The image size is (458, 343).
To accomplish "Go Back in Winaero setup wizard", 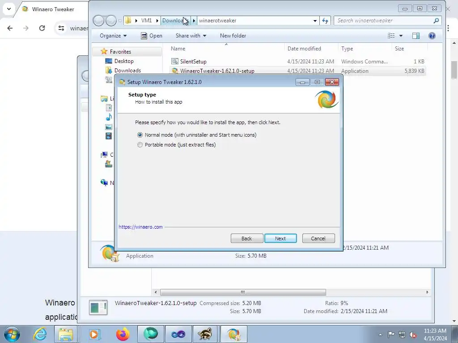I will pyautogui.click(x=247, y=238).
